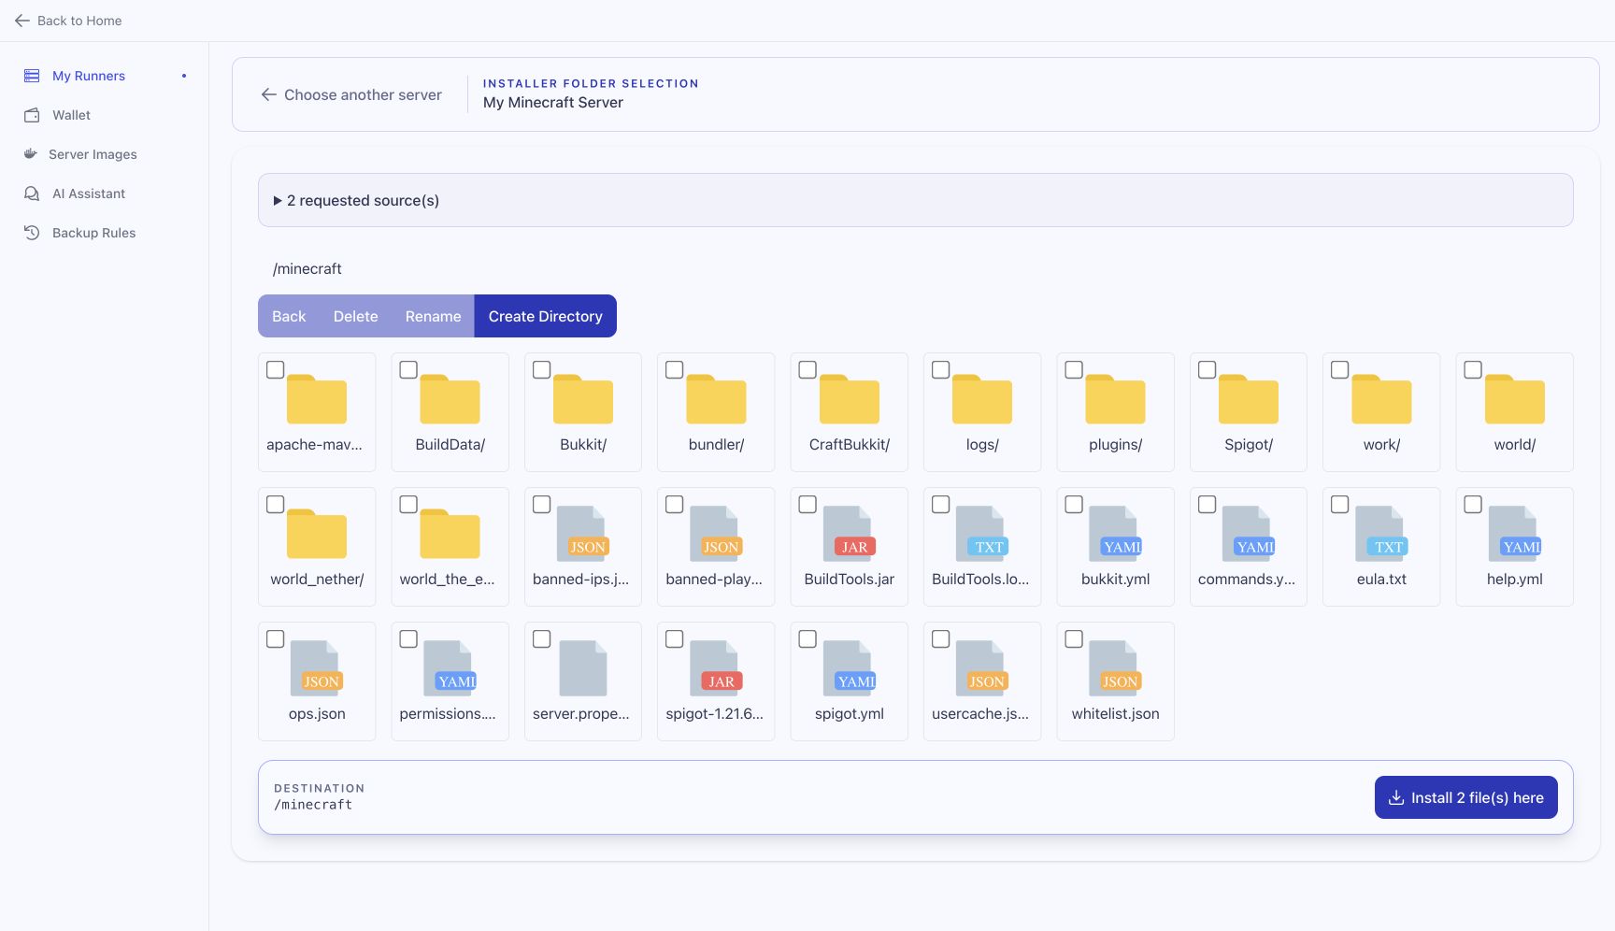Image resolution: width=1615 pixels, height=931 pixels.
Task: Open Backup Rules in sidebar
Action: 93,233
